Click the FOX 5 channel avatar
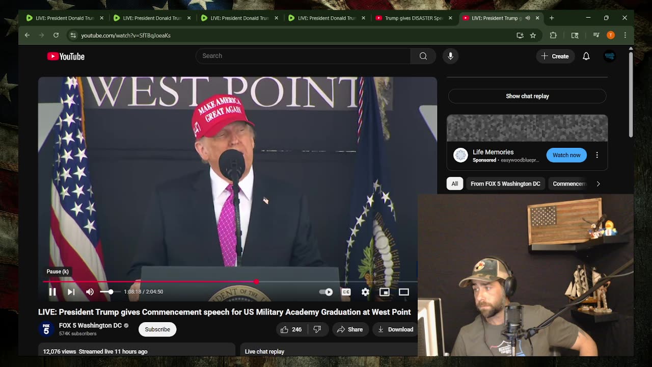Image resolution: width=652 pixels, height=367 pixels. 46,329
